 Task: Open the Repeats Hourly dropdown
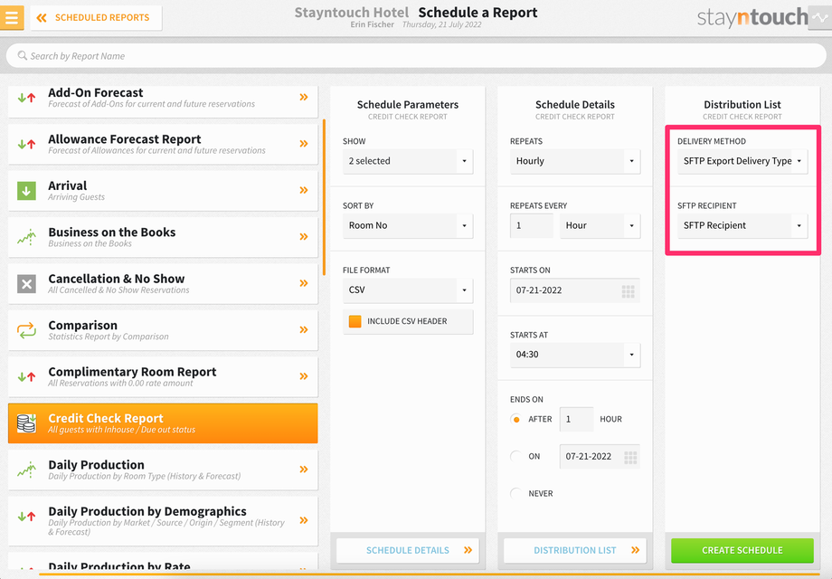pos(575,161)
